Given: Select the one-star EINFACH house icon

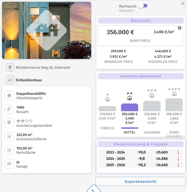Looking at the screenshot, I should click(107, 99).
